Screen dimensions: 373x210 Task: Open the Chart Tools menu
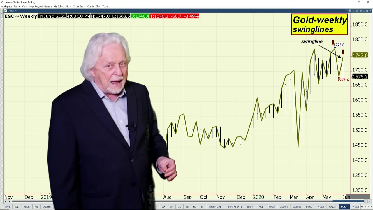click(102, 6)
